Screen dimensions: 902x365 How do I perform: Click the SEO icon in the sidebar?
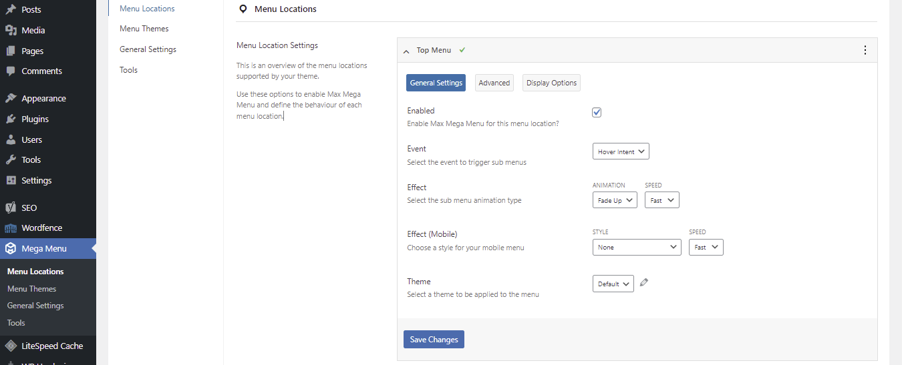coord(11,208)
